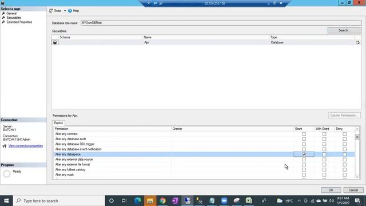366x206 pixels.
Task: Check Grant for Alter any external data source
Action: click(304, 160)
